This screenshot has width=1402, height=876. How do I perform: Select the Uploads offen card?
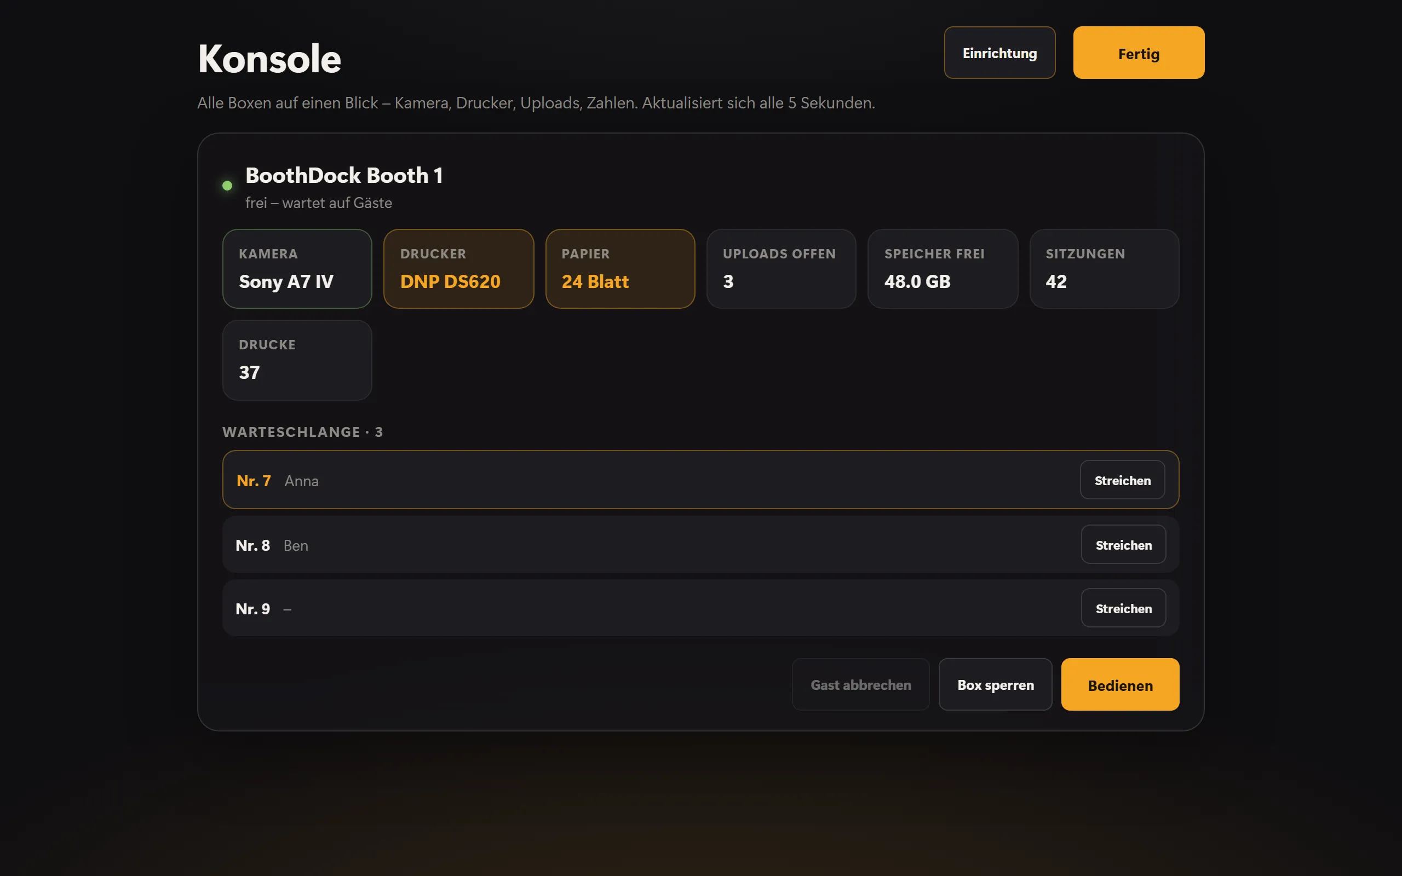tap(781, 269)
